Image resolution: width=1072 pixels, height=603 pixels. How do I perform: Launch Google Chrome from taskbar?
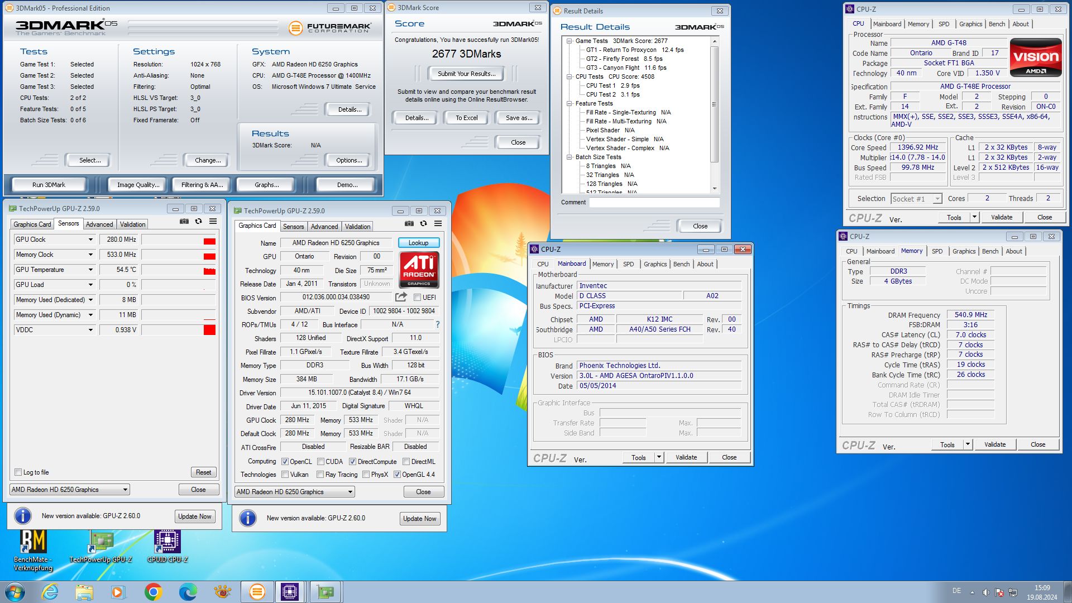coord(153,592)
